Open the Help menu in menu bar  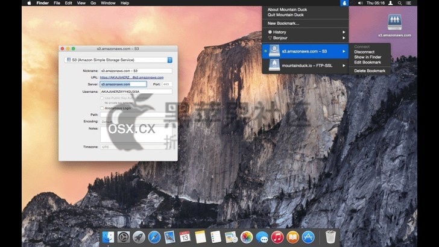point(125,3)
